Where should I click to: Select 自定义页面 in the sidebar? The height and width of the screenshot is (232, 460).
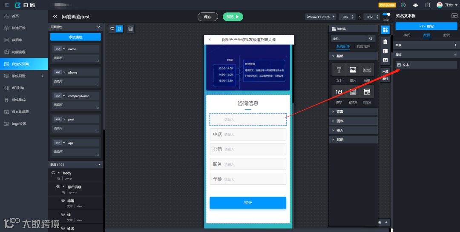(24, 64)
